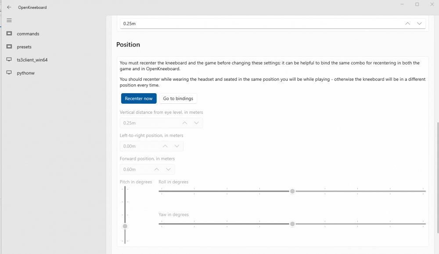Click the display icon beside ts3client_win64
The width and height of the screenshot is (439, 254).
tap(9, 60)
